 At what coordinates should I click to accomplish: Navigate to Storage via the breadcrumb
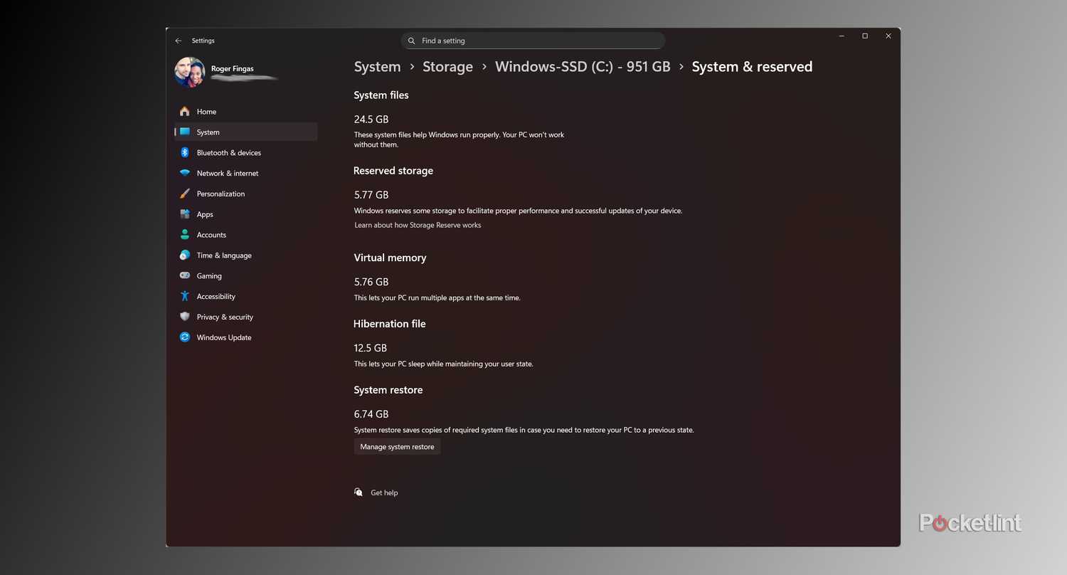[447, 66]
